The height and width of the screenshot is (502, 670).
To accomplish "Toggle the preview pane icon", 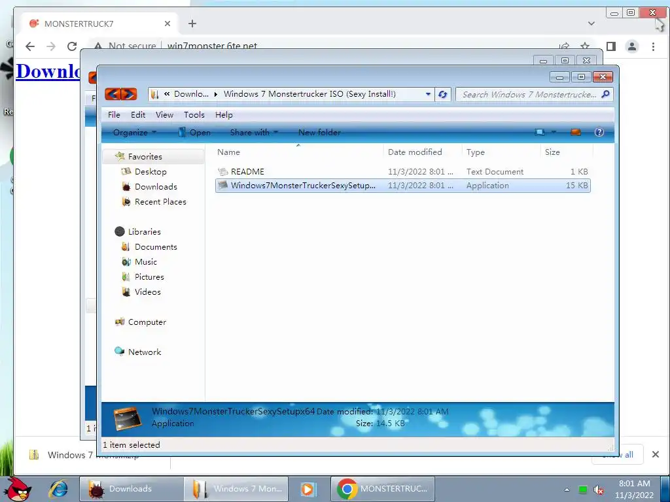I will pyautogui.click(x=576, y=132).
